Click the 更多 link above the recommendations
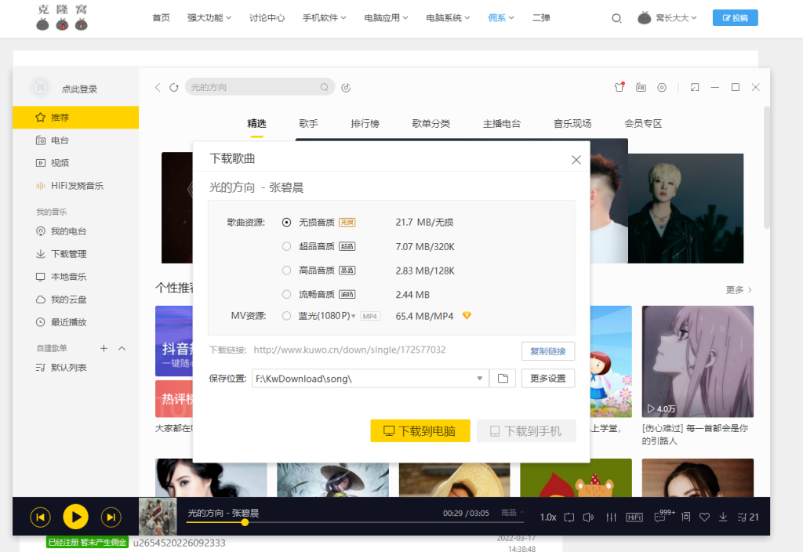Screen dimensions: 803x552 (739, 290)
